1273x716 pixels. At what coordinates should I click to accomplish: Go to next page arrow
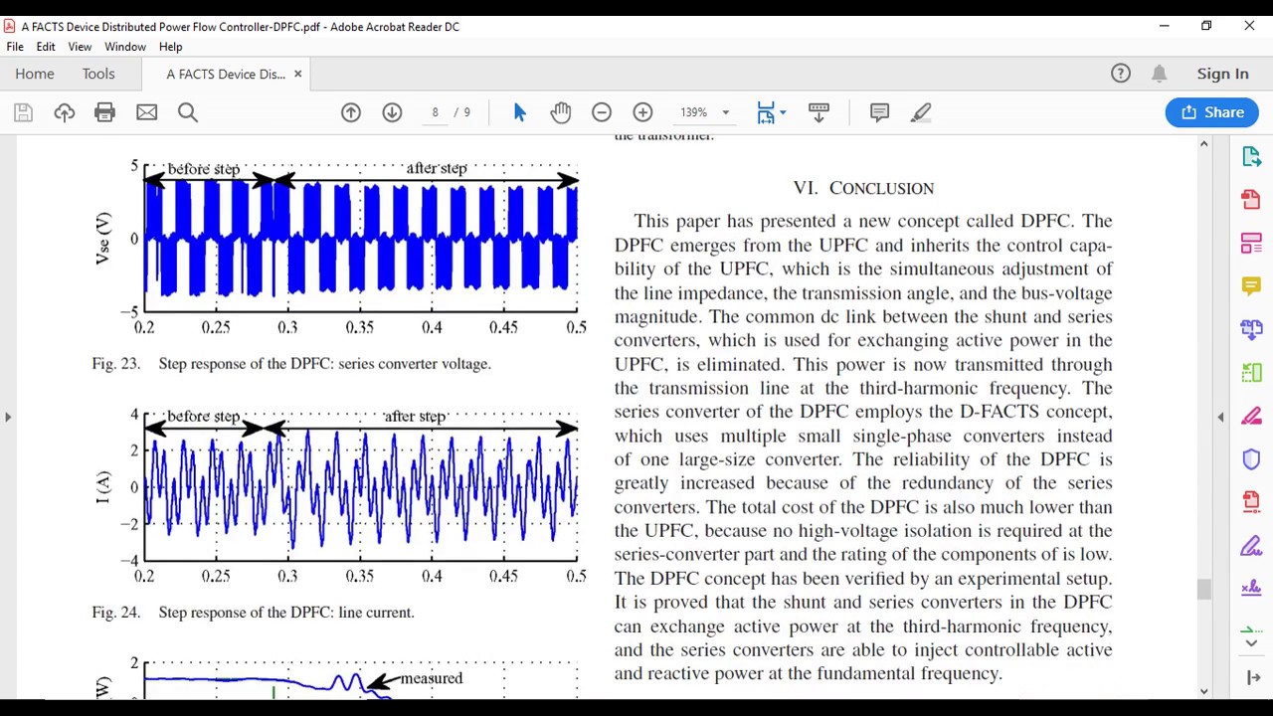point(392,112)
